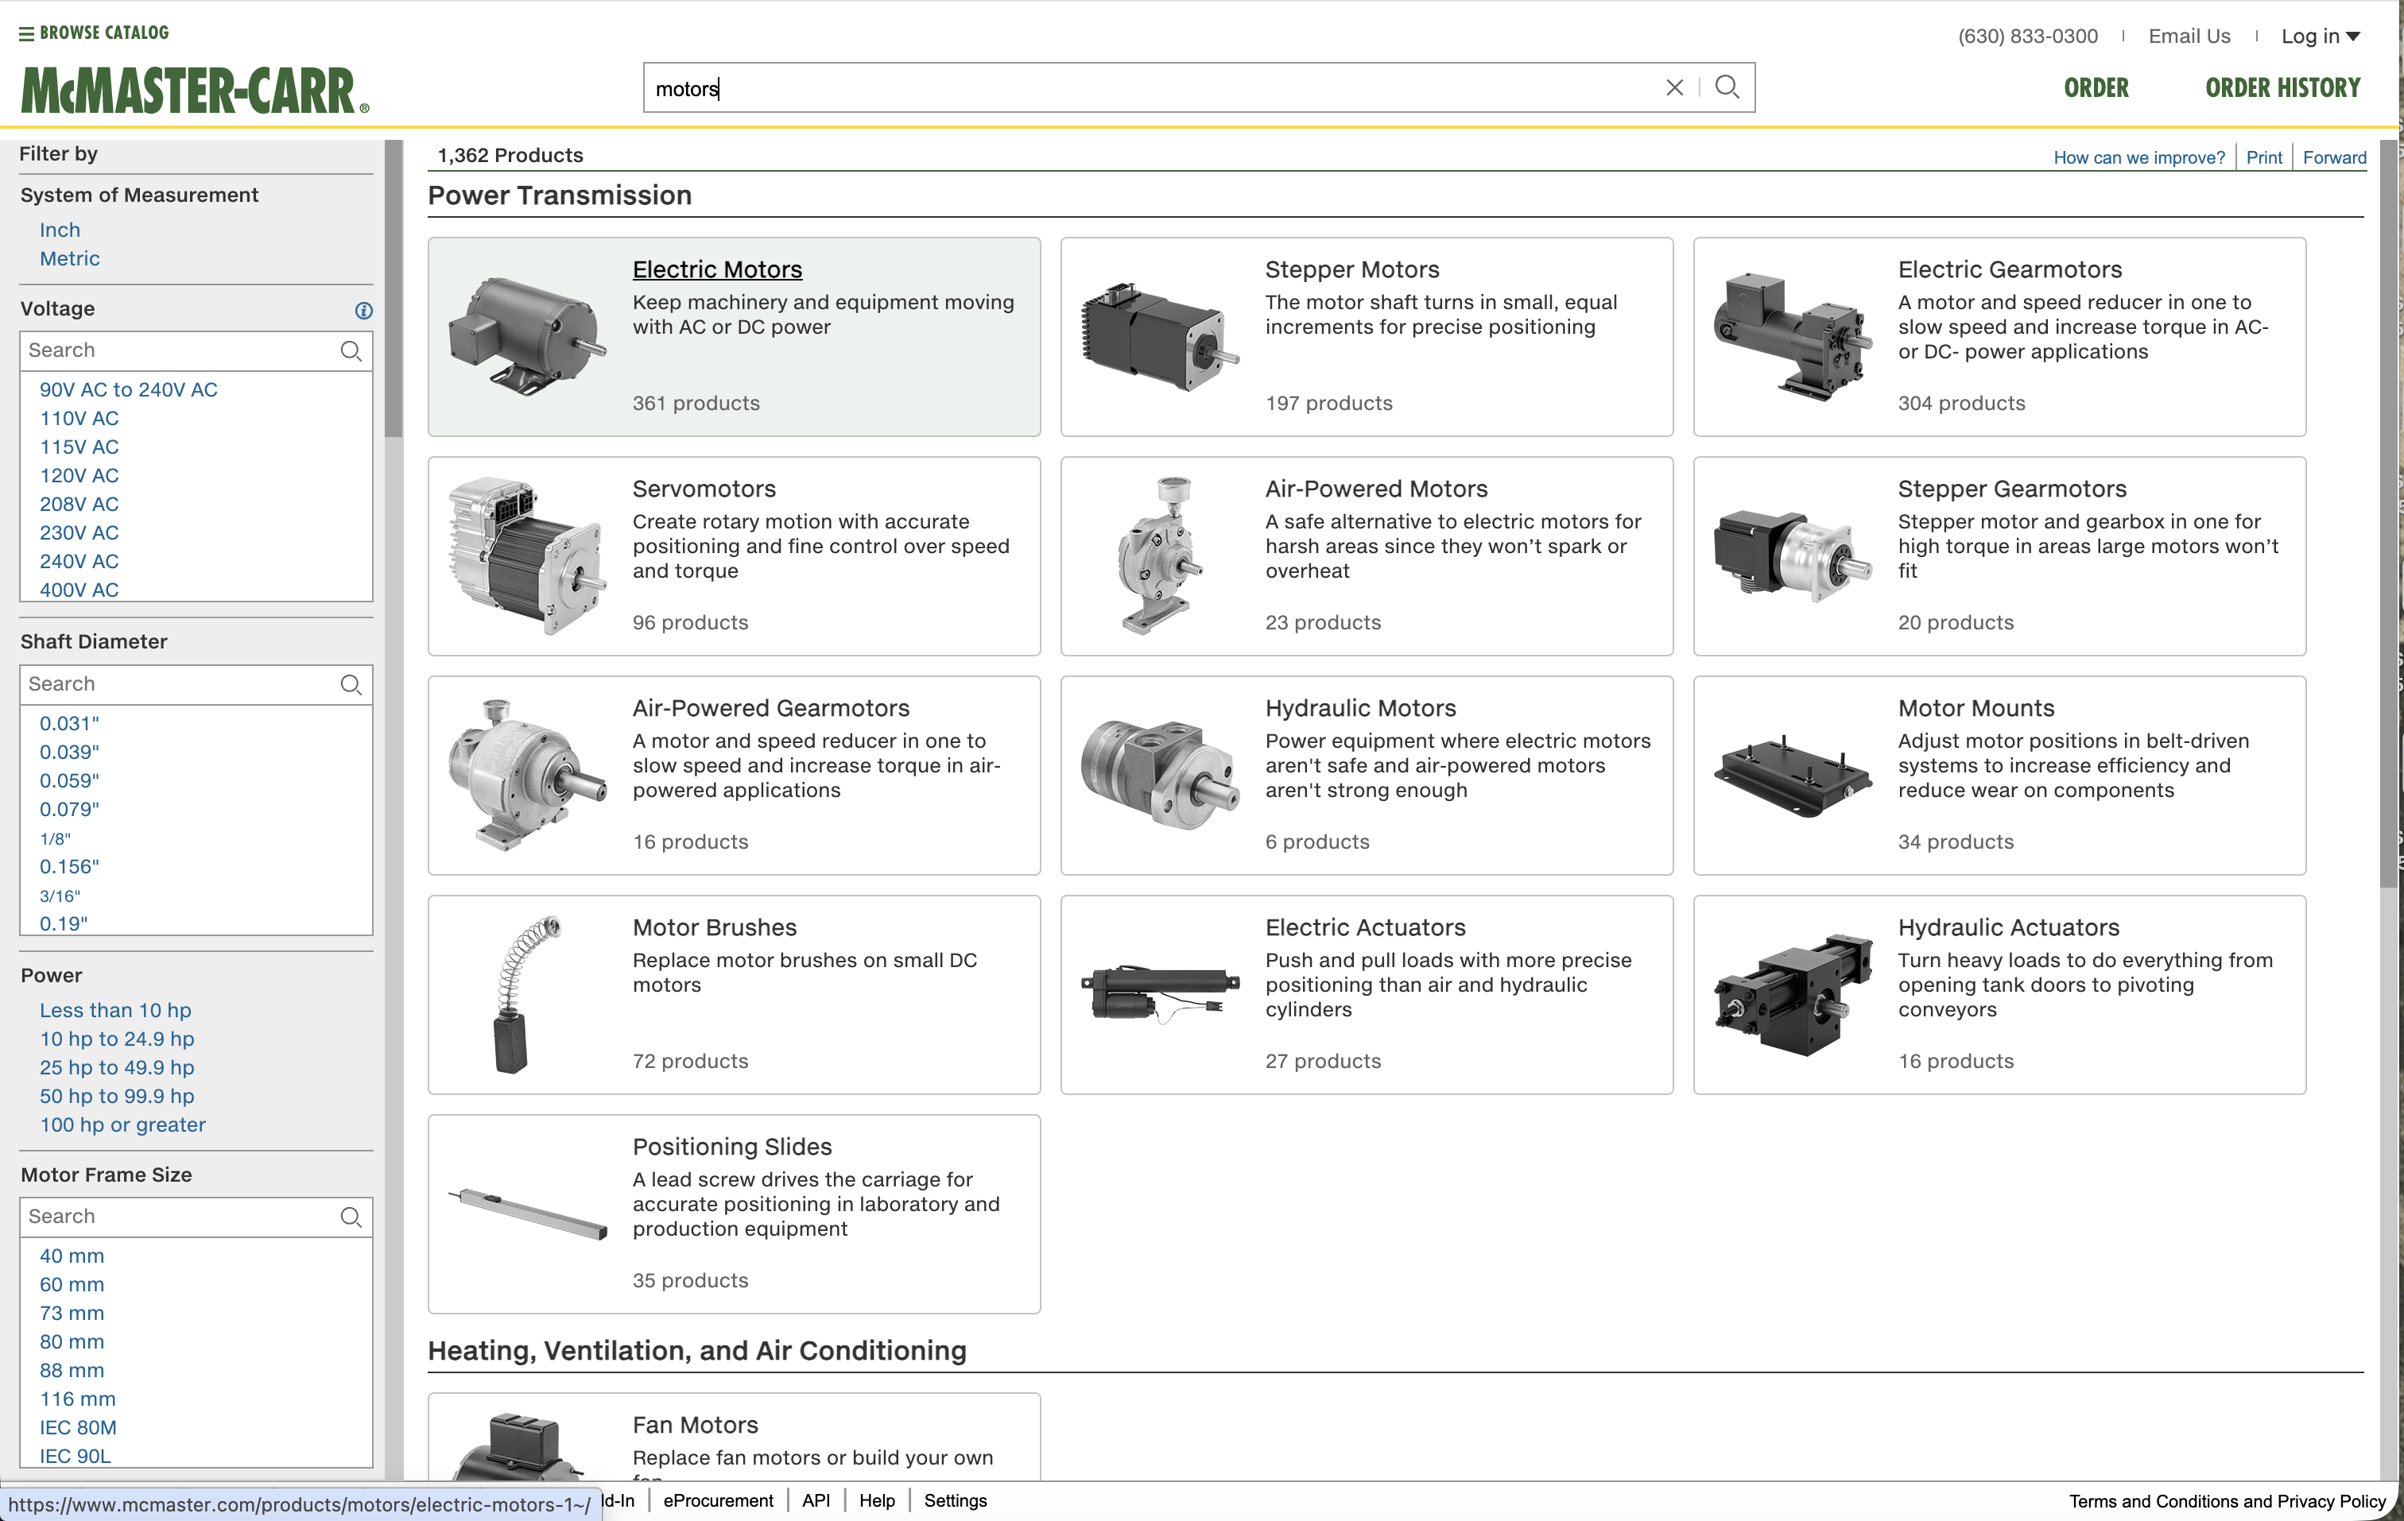Click the Shaft Diameter filter search magnifier
Viewport: 2404px width, 1521px height.
tap(351, 685)
